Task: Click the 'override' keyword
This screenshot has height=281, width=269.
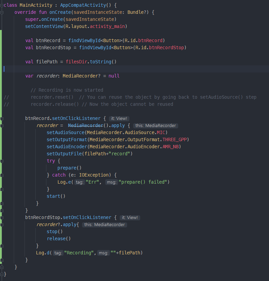Action: [25, 12]
